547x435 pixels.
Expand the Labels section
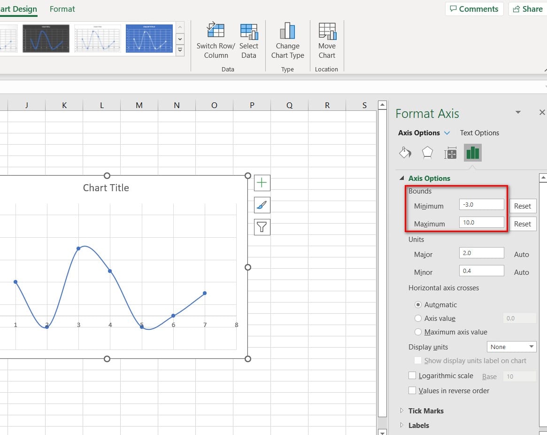point(418,425)
